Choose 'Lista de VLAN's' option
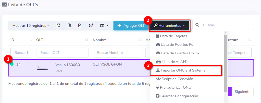261x103 pixels. (x=172, y=62)
